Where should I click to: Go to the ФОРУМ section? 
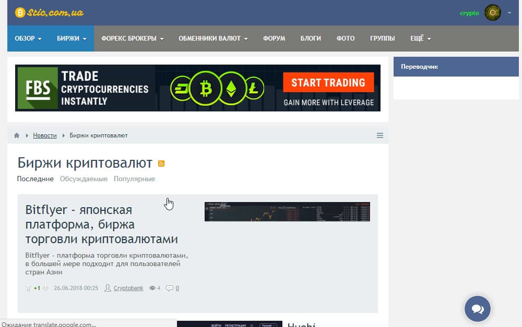coord(274,39)
